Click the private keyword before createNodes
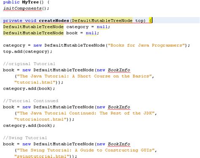Screen dimensions: 200x158 tap(13, 21)
